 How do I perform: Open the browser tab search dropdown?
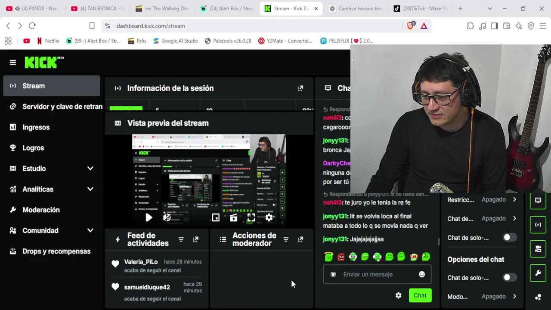[x=490, y=9]
